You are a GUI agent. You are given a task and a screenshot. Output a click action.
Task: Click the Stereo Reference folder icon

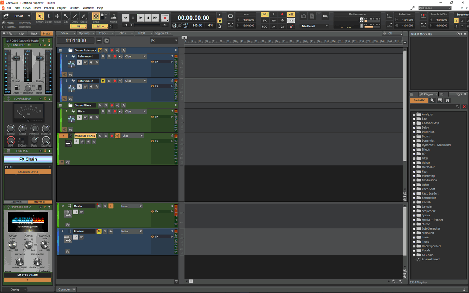coord(70,50)
